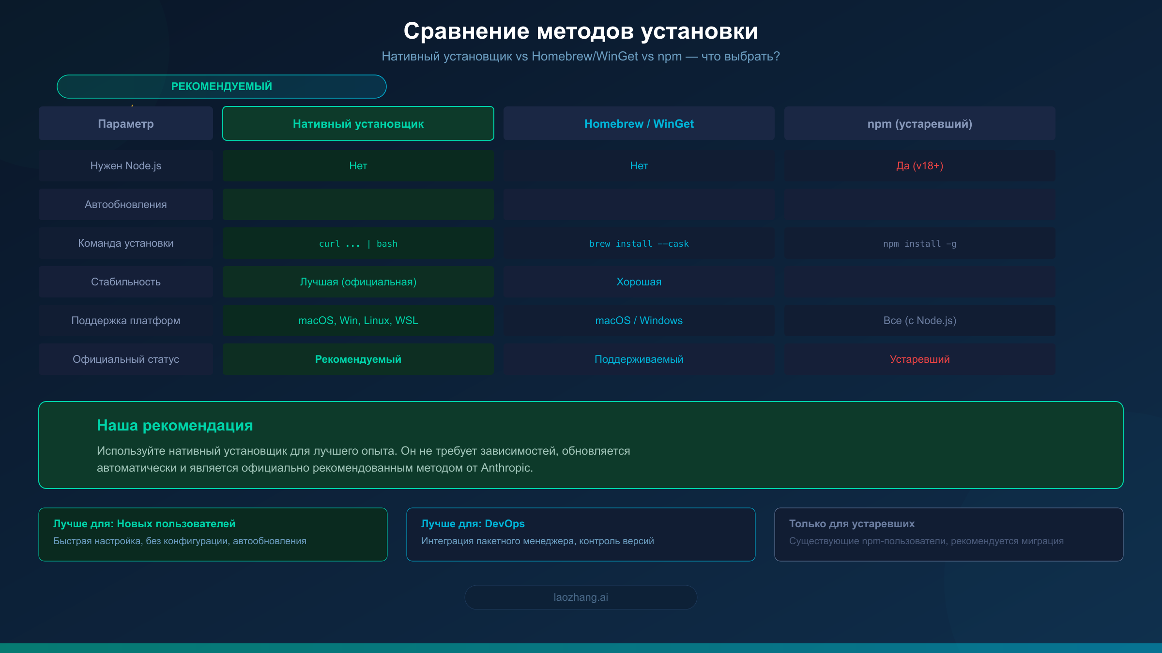
Task: Open the Лучше для: Новых пользователей card
Action: (213, 534)
